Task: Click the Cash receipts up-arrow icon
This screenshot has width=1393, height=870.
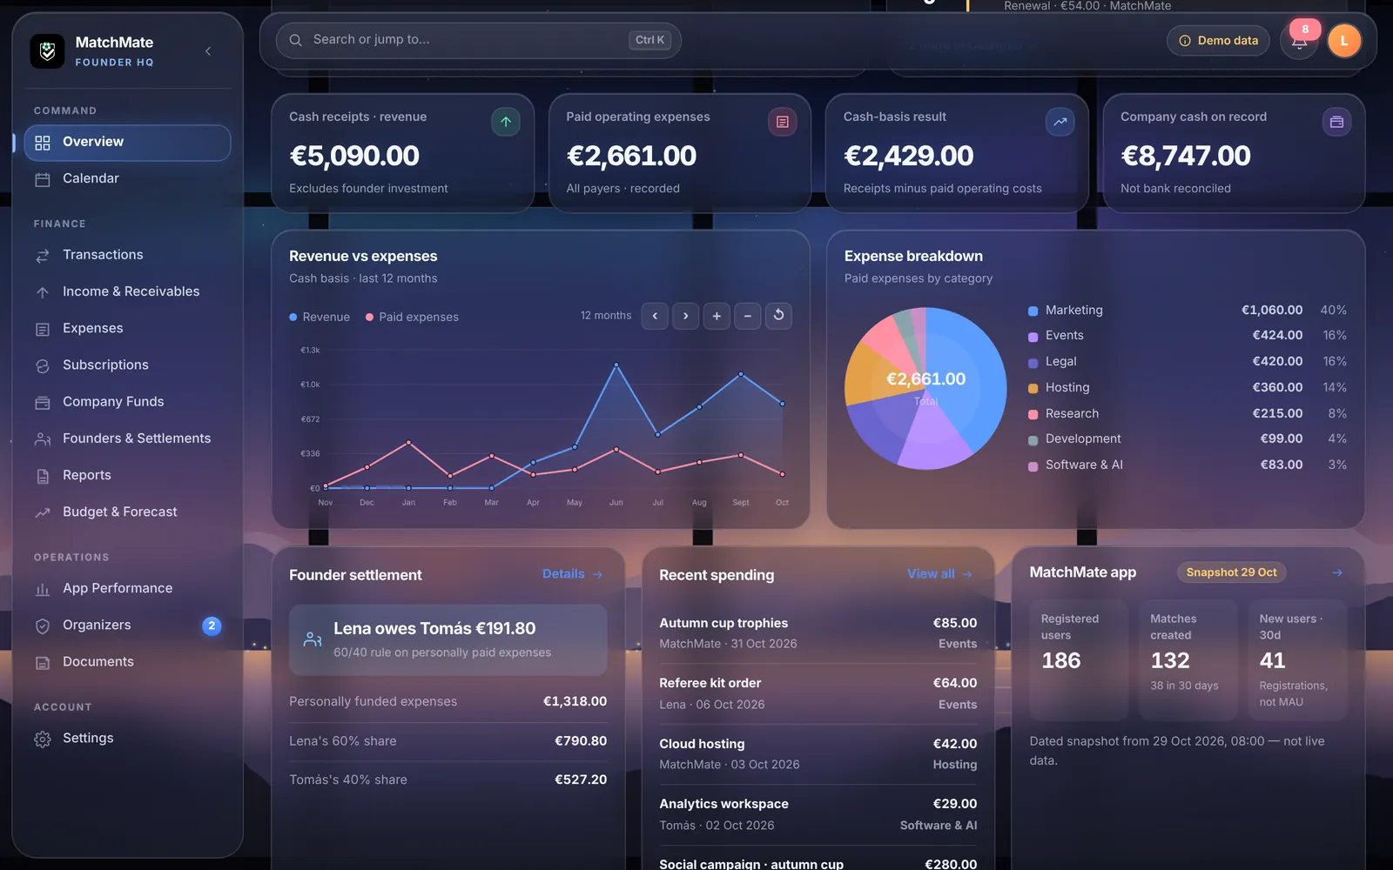Action: tap(506, 122)
